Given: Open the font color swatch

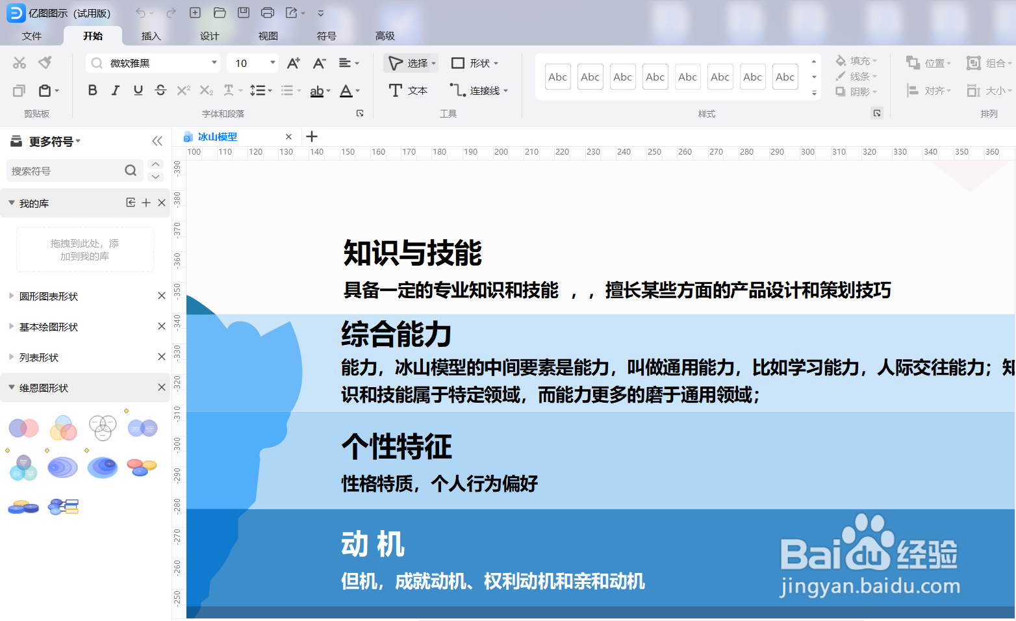Looking at the screenshot, I should tap(347, 90).
